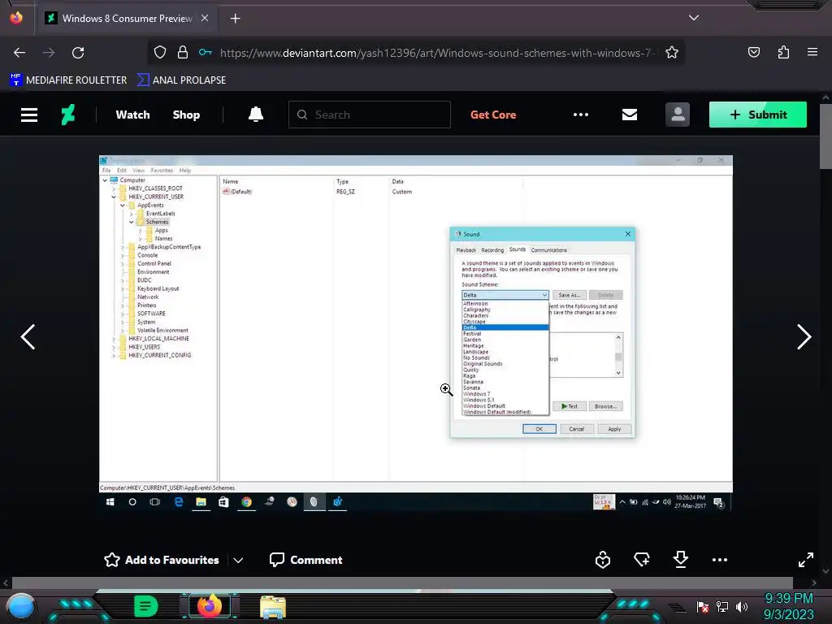Open DeviantArt messages envelope

click(x=630, y=115)
